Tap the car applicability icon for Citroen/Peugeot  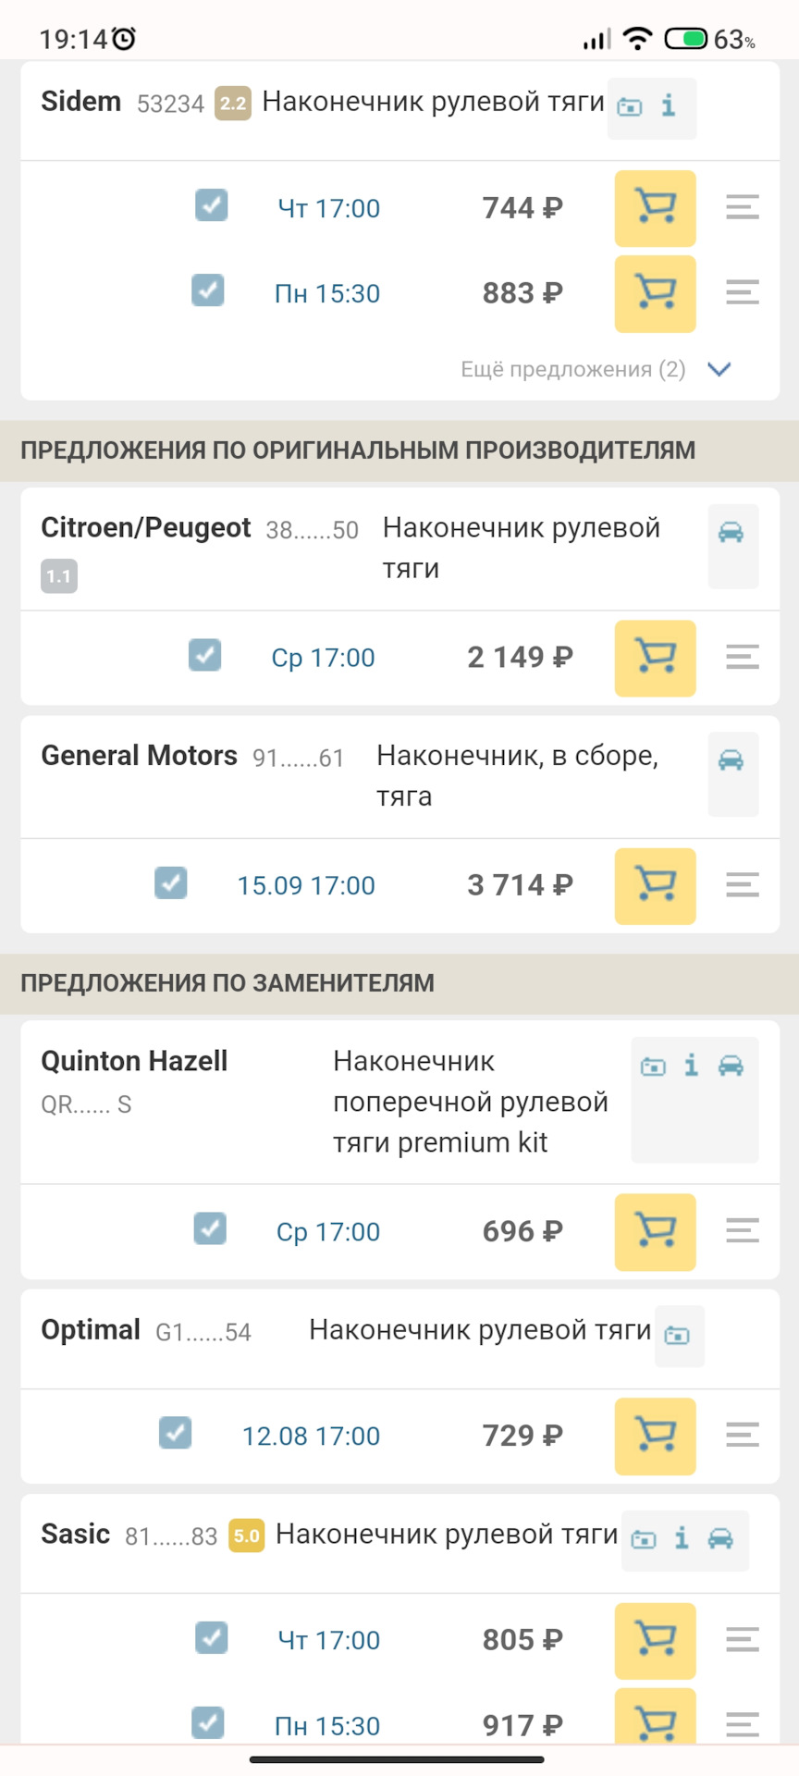[x=731, y=532]
